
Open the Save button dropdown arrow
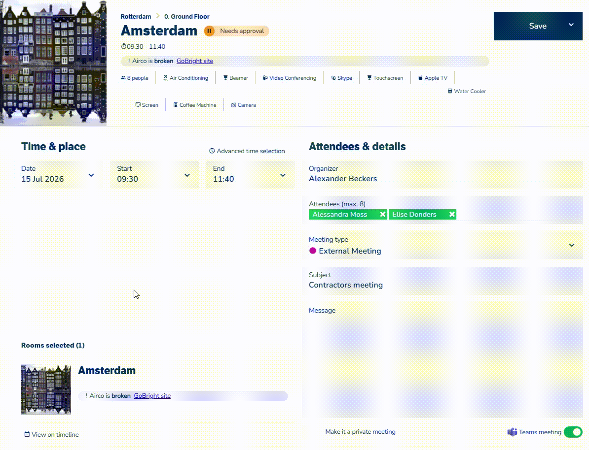click(571, 25)
